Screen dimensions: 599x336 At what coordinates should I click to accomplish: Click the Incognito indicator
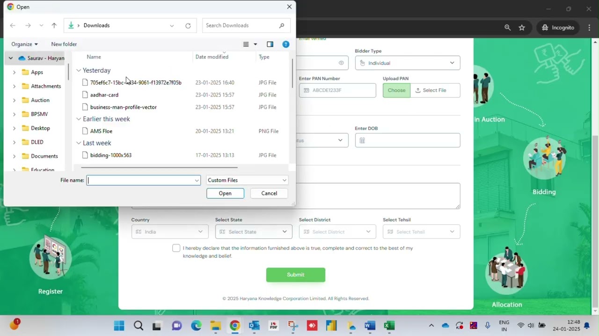pyautogui.click(x=558, y=28)
